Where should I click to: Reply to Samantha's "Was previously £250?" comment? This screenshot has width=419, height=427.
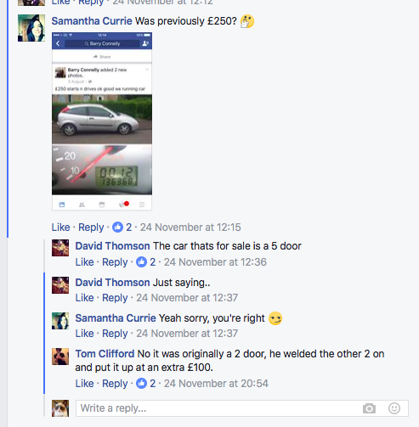coord(91,228)
